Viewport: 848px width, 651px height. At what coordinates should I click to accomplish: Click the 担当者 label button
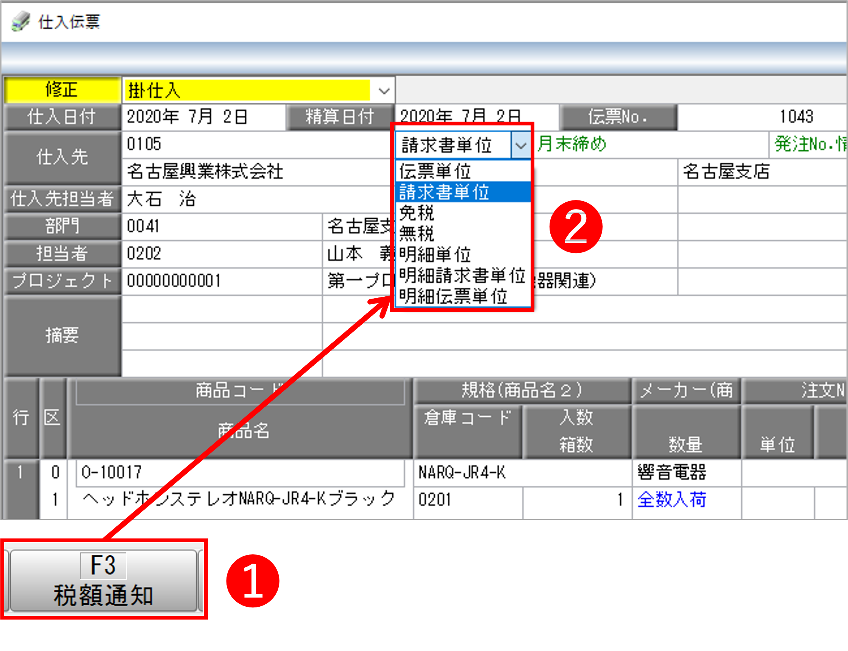62,254
